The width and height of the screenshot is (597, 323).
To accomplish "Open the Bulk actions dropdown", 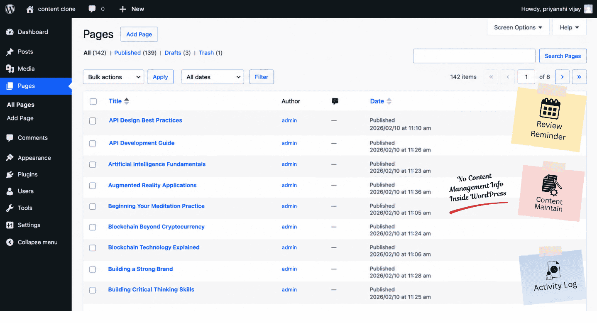I will point(113,77).
